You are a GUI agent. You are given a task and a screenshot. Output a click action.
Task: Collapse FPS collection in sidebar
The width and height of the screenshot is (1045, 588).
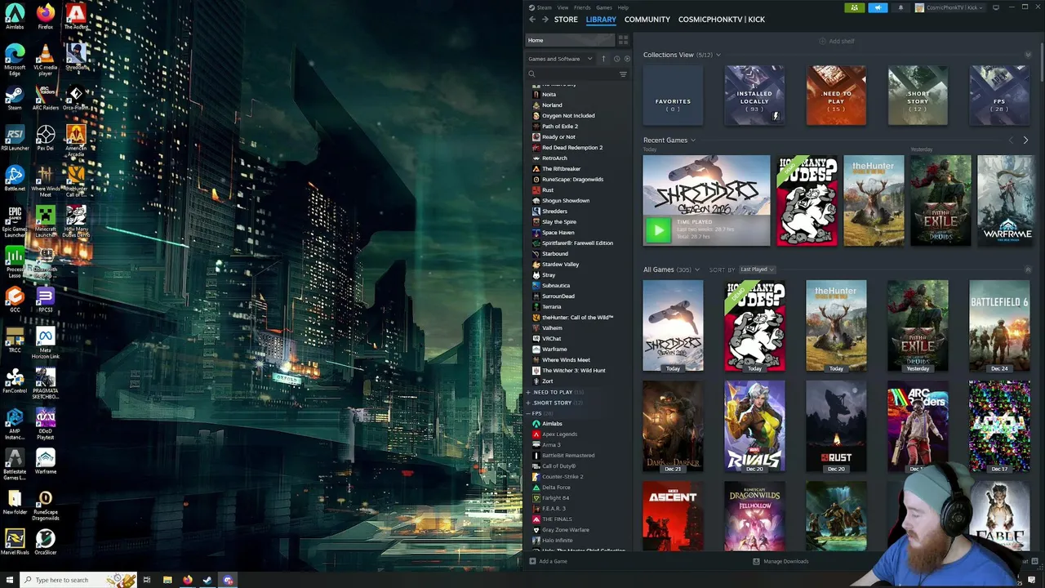click(528, 413)
